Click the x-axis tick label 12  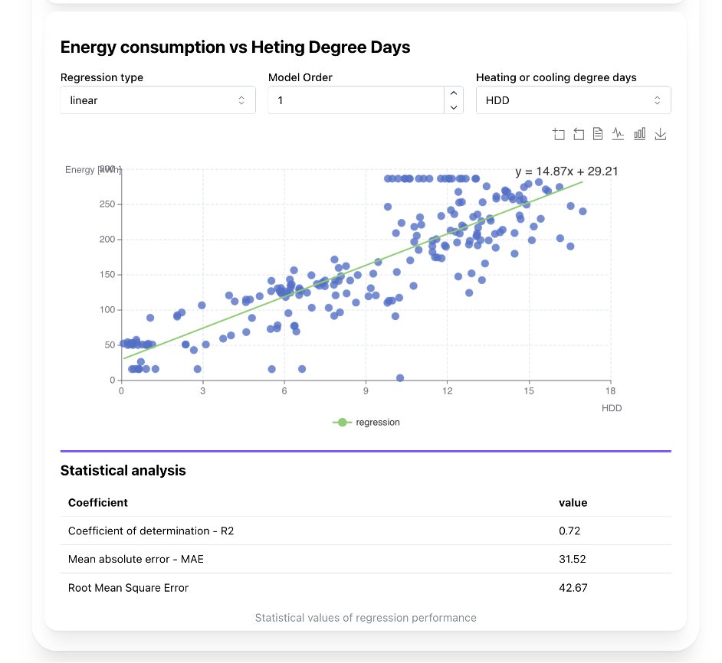[x=447, y=391]
